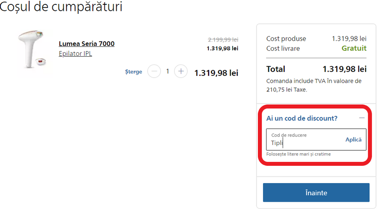Open the Epilator IPL category link

[75, 54]
